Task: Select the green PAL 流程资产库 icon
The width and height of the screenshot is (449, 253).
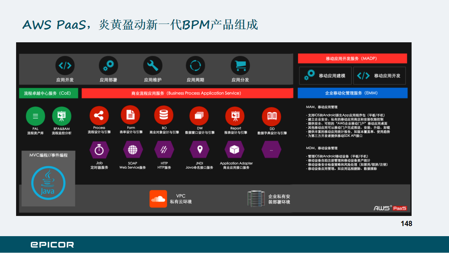Action: [36, 116]
